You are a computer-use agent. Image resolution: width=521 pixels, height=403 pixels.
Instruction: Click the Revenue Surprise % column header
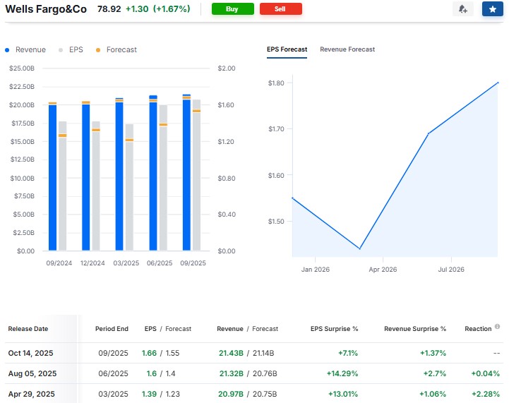pos(415,329)
